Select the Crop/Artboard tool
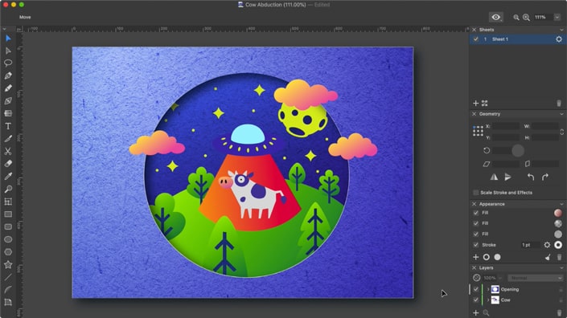The width and height of the screenshot is (567, 318). point(8,202)
